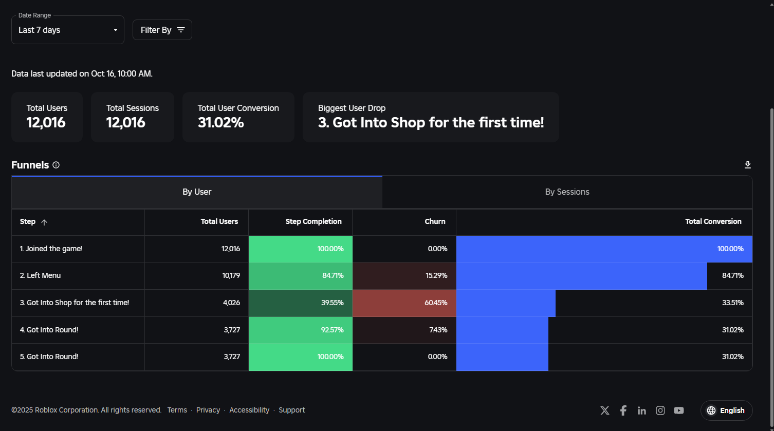Open the Privacy link
The width and height of the screenshot is (774, 431).
coord(208,410)
